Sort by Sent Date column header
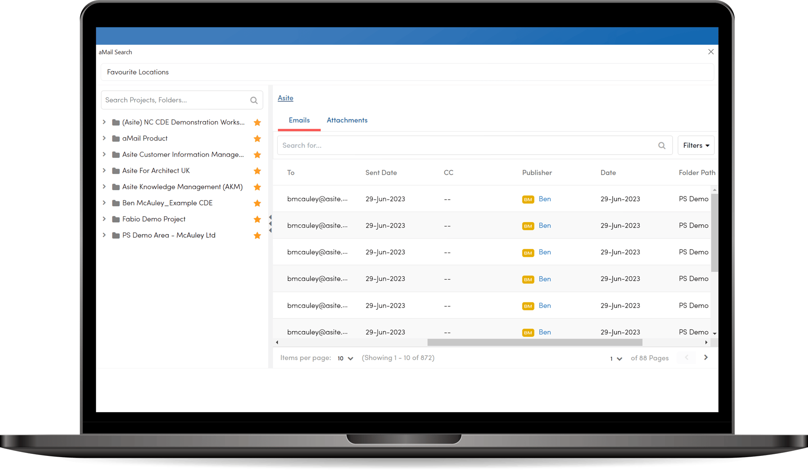The image size is (808, 470). [x=381, y=173]
